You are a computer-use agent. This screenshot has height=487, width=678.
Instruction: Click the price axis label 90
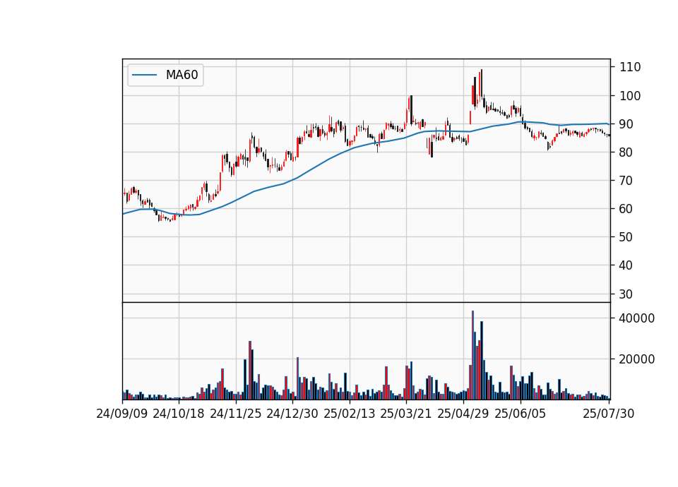pyautogui.click(x=626, y=124)
